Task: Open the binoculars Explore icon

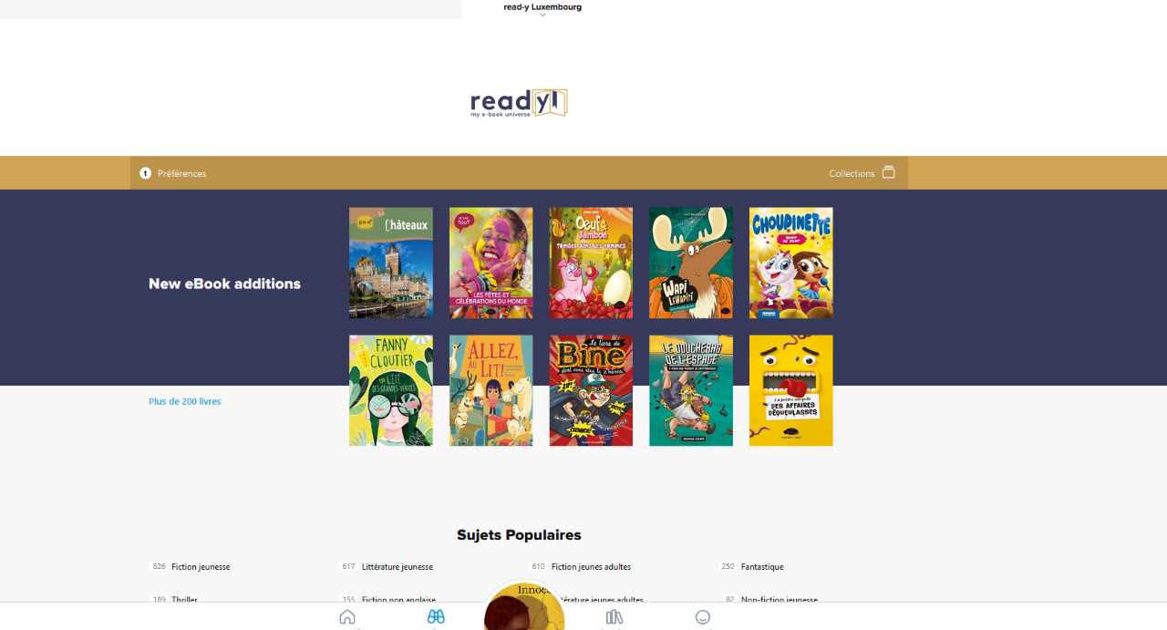Action: click(436, 617)
